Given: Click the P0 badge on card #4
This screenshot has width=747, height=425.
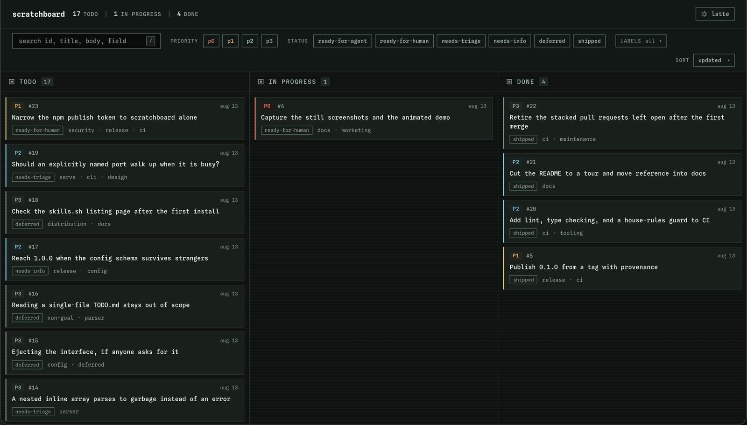Looking at the screenshot, I should pyautogui.click(x=267, y=106).
